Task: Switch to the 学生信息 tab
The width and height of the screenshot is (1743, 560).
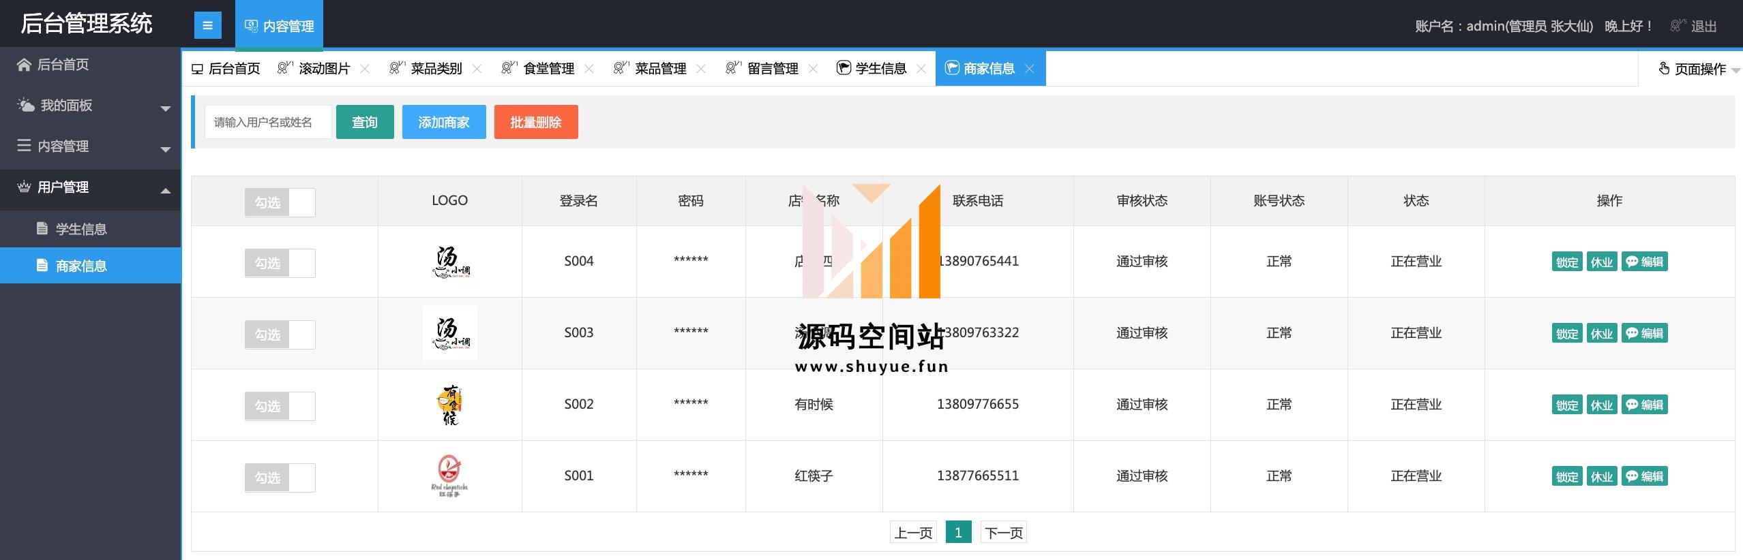Action: click(880, 69)
